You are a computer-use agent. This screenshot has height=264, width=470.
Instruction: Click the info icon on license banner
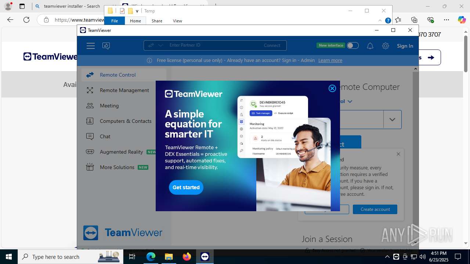pos(149,60)
